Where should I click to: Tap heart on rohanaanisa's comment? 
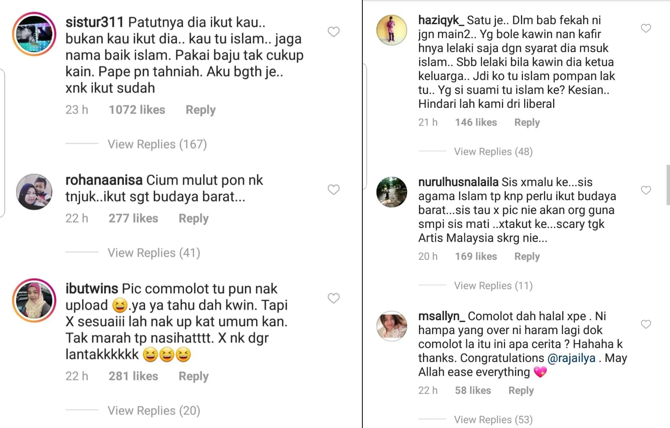tap(333, 190)
